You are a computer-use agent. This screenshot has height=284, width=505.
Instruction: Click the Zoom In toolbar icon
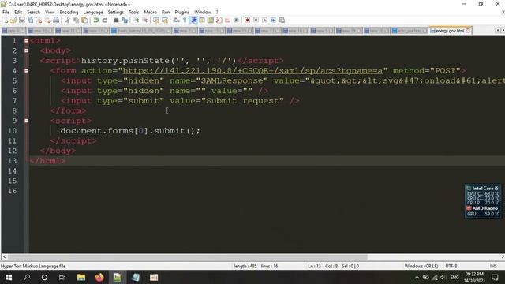click(x=137, y=21)
